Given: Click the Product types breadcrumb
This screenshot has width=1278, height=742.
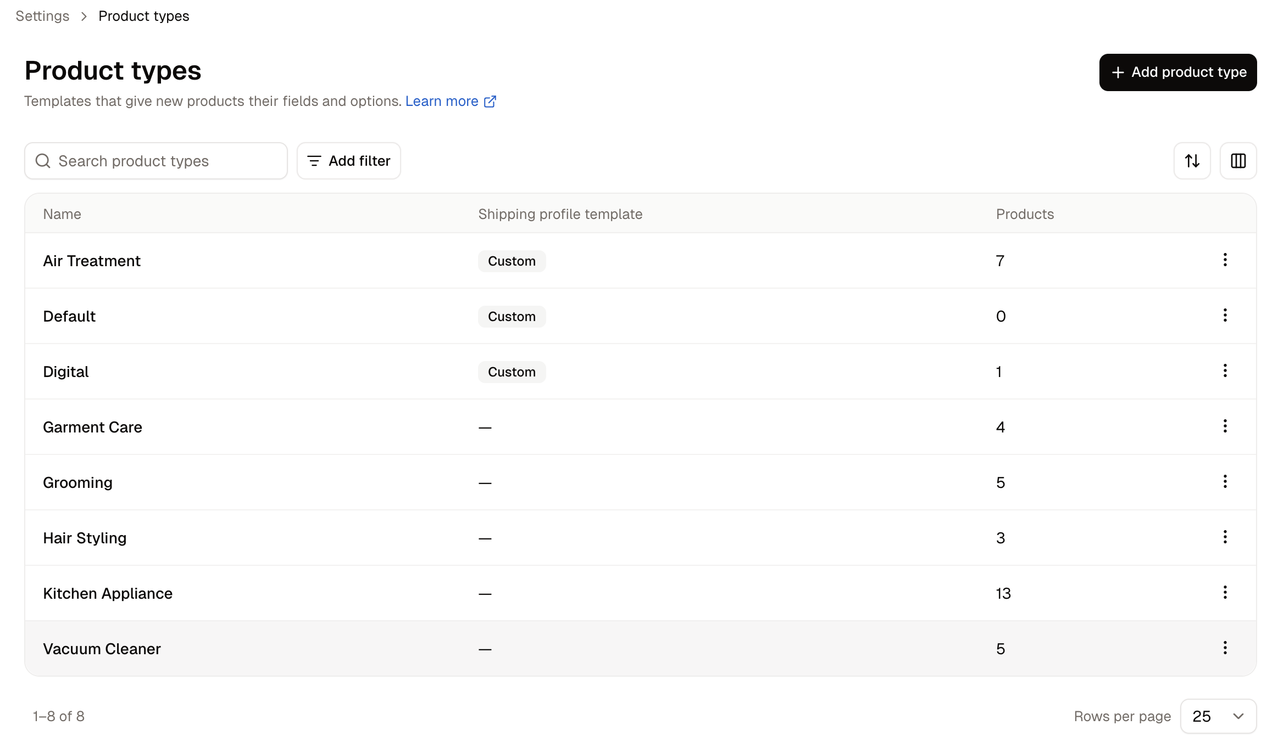Looking at the screenshot, I should (x=144, y=16).
